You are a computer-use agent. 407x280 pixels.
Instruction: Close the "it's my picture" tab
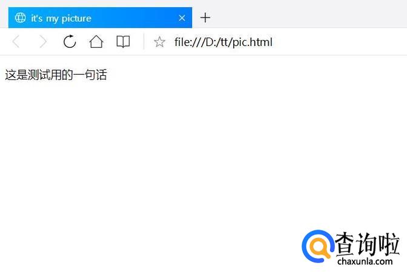(x=182, y=18)
